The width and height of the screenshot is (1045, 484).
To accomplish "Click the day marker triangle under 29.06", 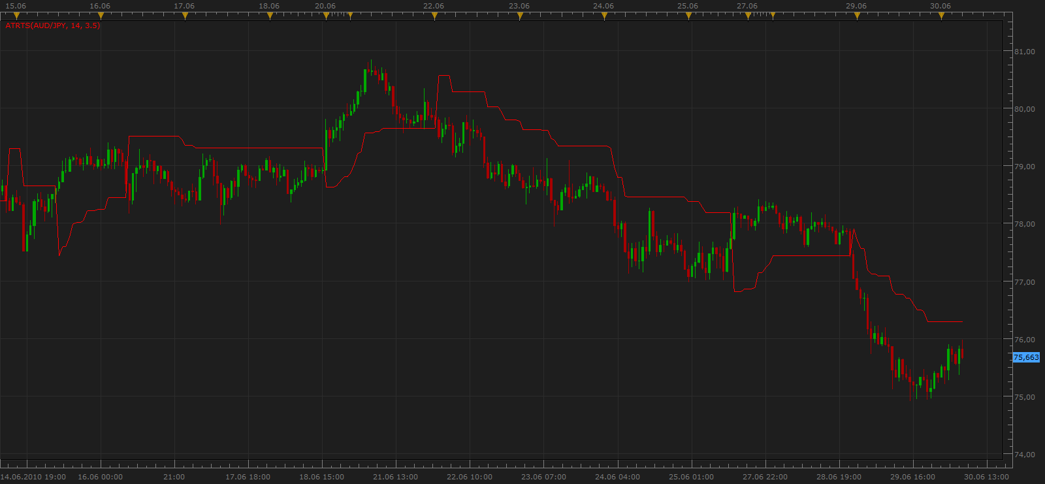I will [x=858, y=16].
